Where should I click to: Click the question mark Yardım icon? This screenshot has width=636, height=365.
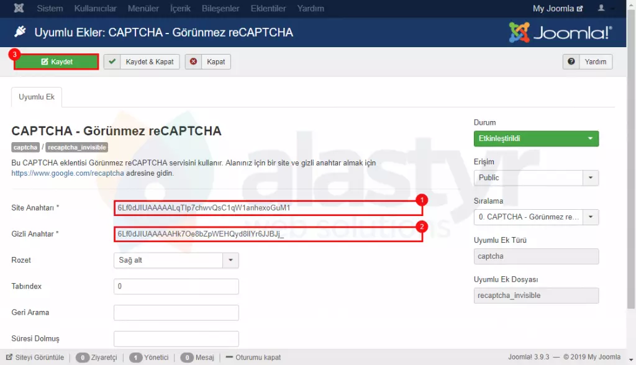click(571, 61)
